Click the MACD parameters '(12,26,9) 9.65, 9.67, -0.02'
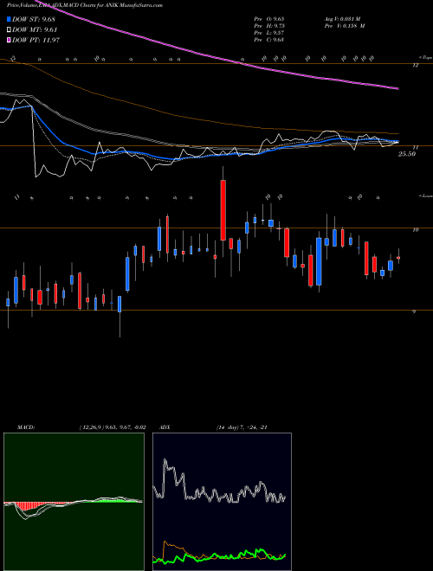Screen dimensions: 433x571 (x=113, y=427)
